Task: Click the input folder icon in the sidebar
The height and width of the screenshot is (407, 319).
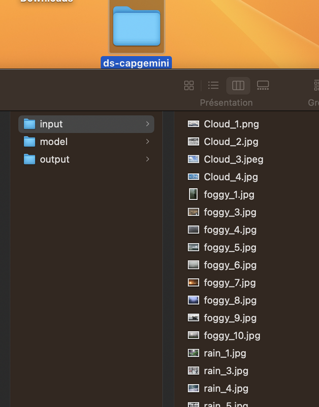Action: (29, 124)
